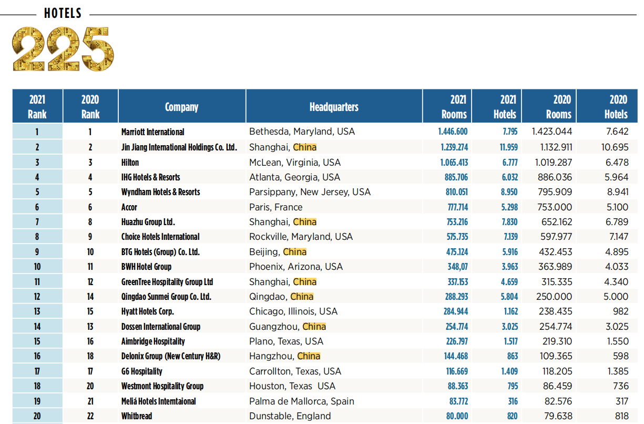Select Huazhu Group Ltd.
The width and height of the screenshot is (644, 424).
point(148,222)
